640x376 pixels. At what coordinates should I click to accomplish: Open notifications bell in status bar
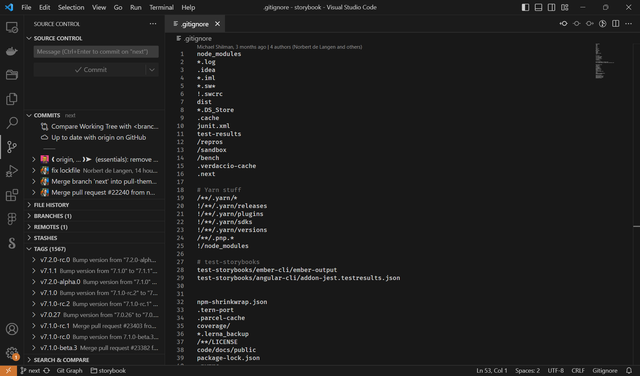pyautogui.click(x=629, y=371)
